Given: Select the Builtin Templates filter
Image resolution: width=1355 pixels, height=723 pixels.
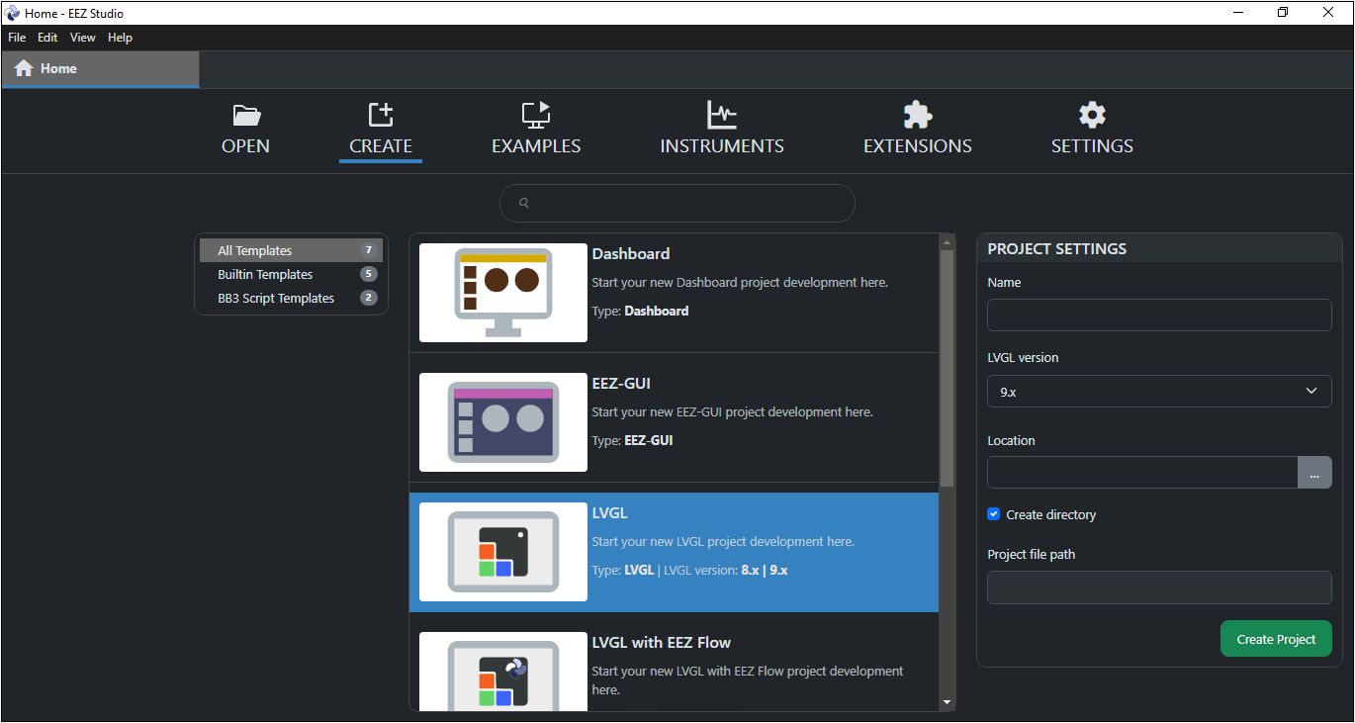Looking at the screenshot, I should pyautogui.click(x=291, y=274).
